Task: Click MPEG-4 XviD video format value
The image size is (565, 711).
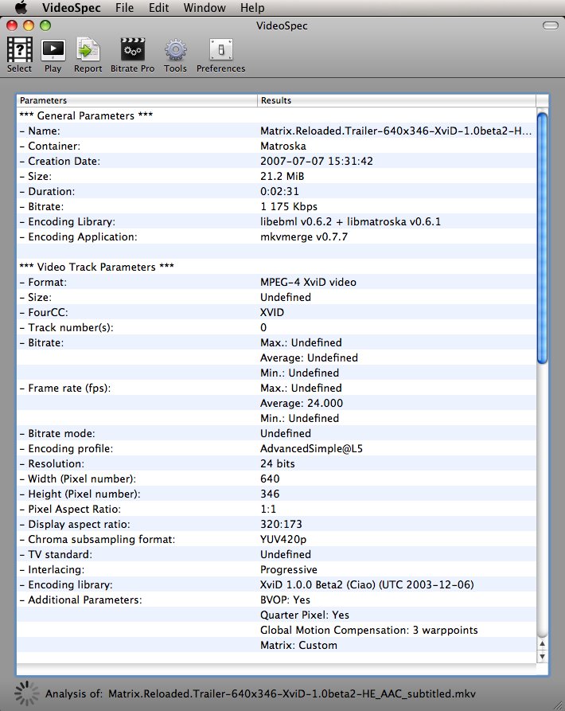Action: (x=308, y=282)
